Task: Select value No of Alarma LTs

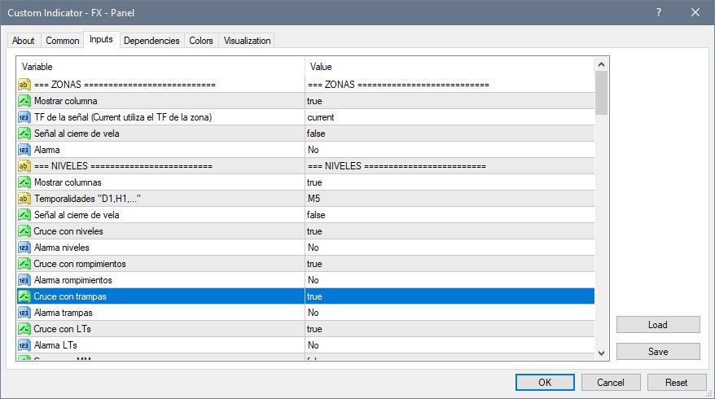Action: [450, 345]
